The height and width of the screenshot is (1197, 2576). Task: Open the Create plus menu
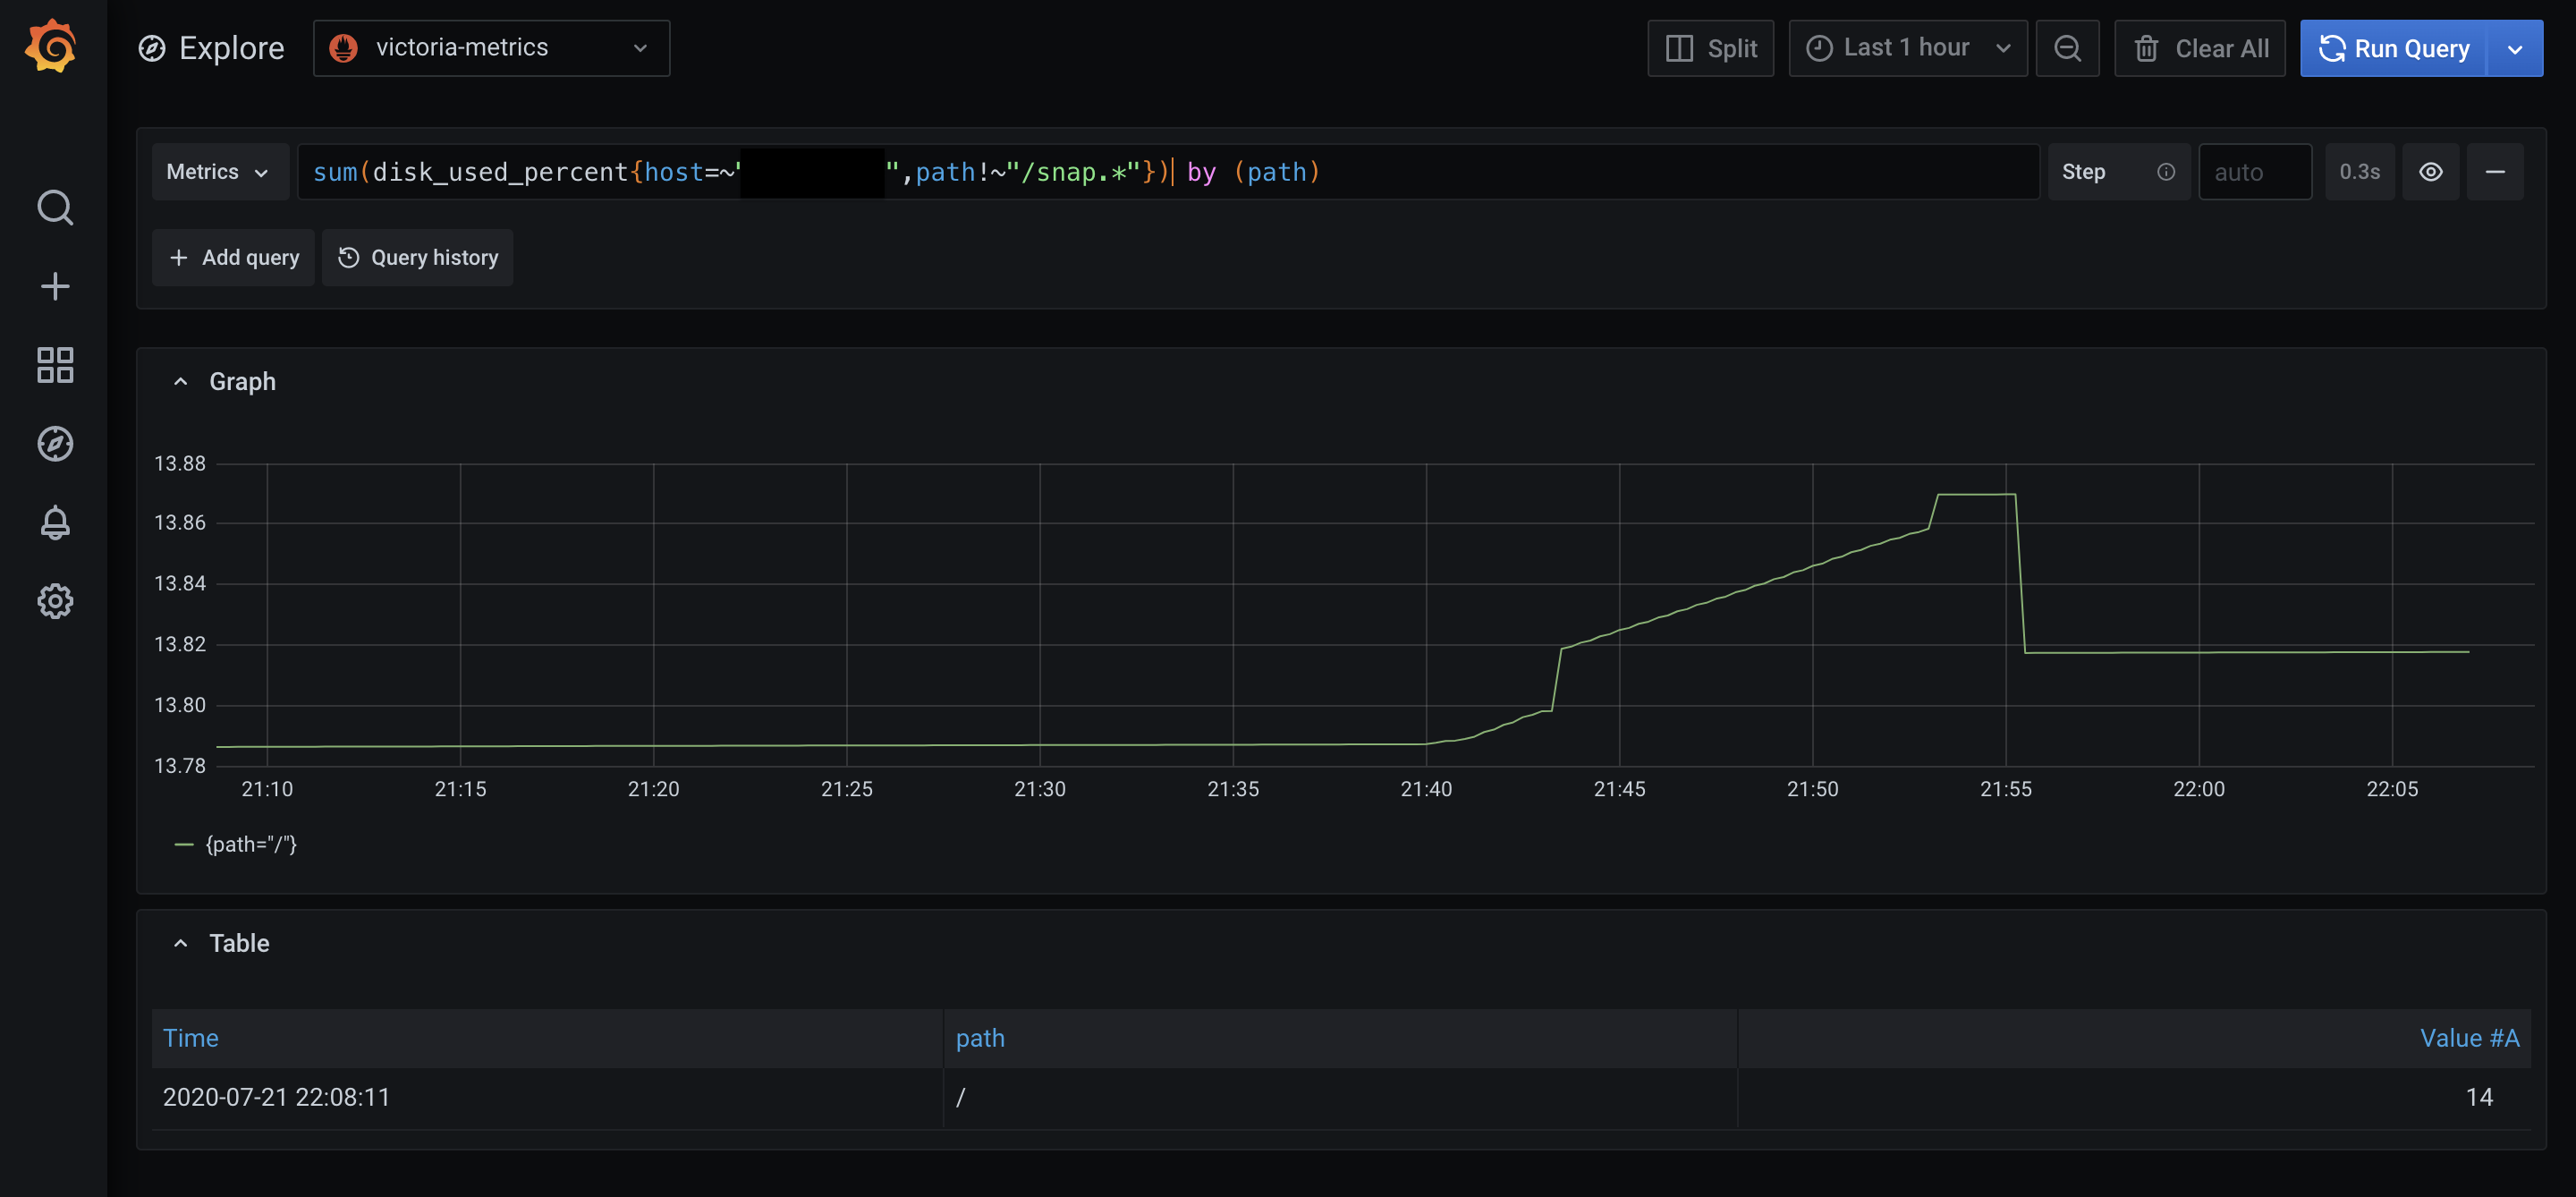point(55,287)
